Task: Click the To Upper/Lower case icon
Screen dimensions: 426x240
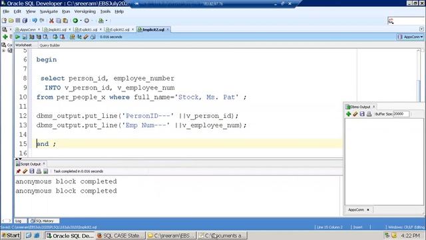Action: click(x=79, y=37)
